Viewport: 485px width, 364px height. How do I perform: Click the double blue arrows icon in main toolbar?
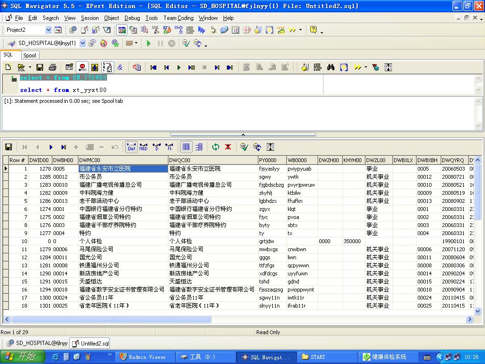click(x=201, y=30)
